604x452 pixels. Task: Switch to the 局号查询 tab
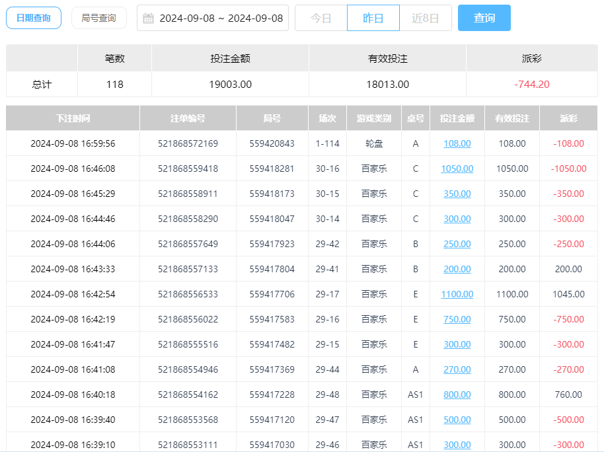point(99,18)
